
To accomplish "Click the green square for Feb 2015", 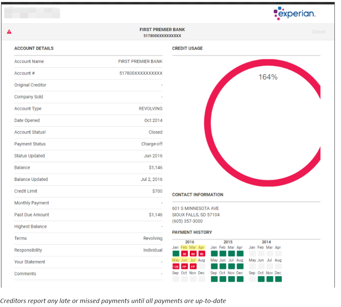I will tap(223, 254).
